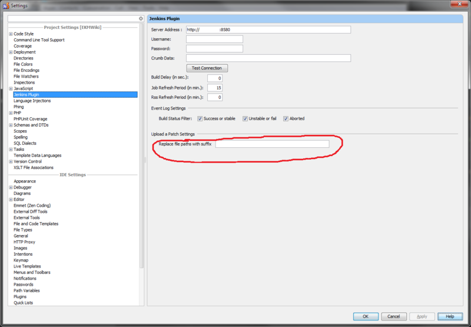Select Template Data Languages settings
471x327 pixels.
[38, 156]
